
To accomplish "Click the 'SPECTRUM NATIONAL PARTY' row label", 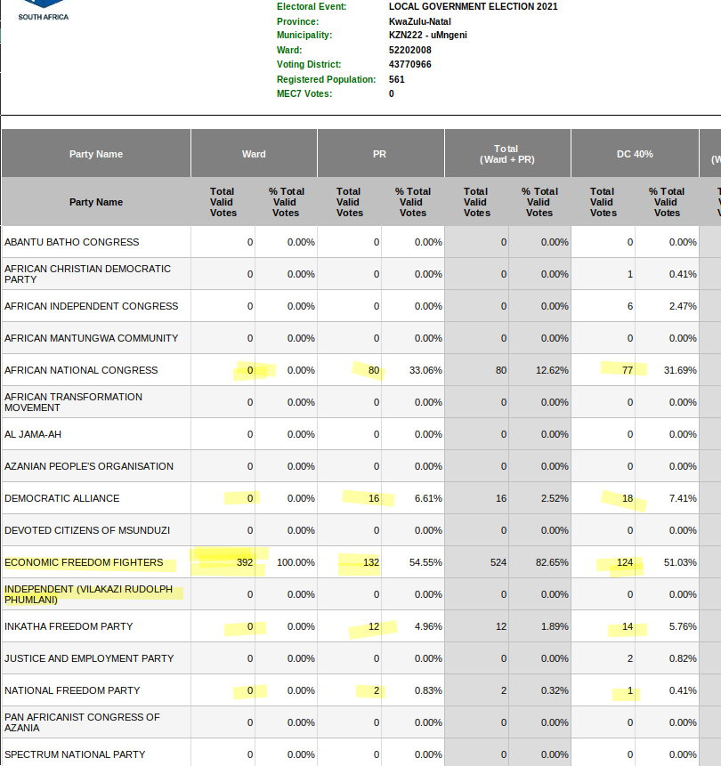I will 75,754.
